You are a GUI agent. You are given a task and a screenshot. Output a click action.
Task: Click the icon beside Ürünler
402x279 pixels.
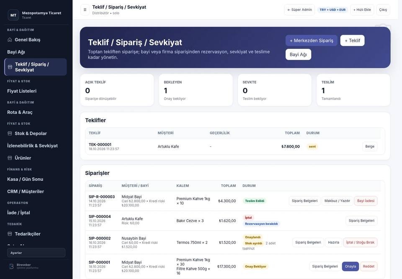(10, 158)
